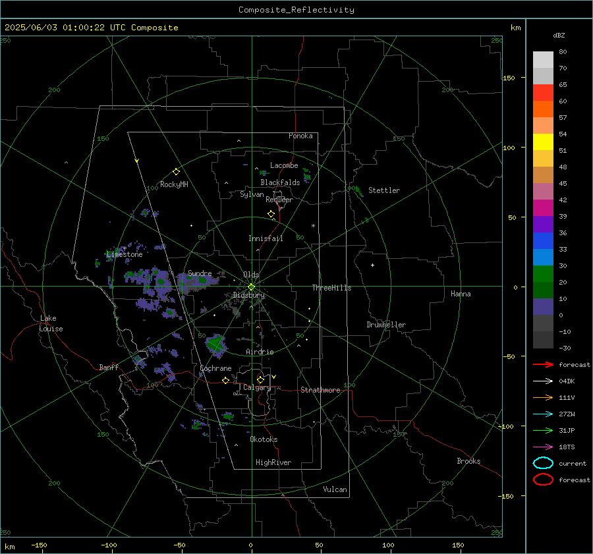Click the Hanna label
The image size is (593, 554).
(461, 294)
